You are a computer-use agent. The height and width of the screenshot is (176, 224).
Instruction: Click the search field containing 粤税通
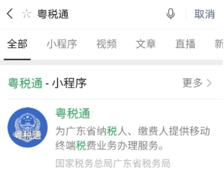point(99,14)
